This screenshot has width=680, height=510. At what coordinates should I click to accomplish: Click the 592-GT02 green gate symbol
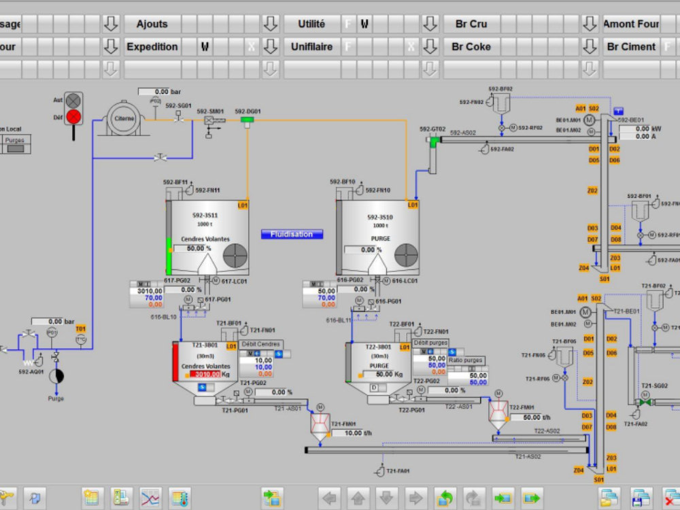pyautogui.click(x=433, y=142)
